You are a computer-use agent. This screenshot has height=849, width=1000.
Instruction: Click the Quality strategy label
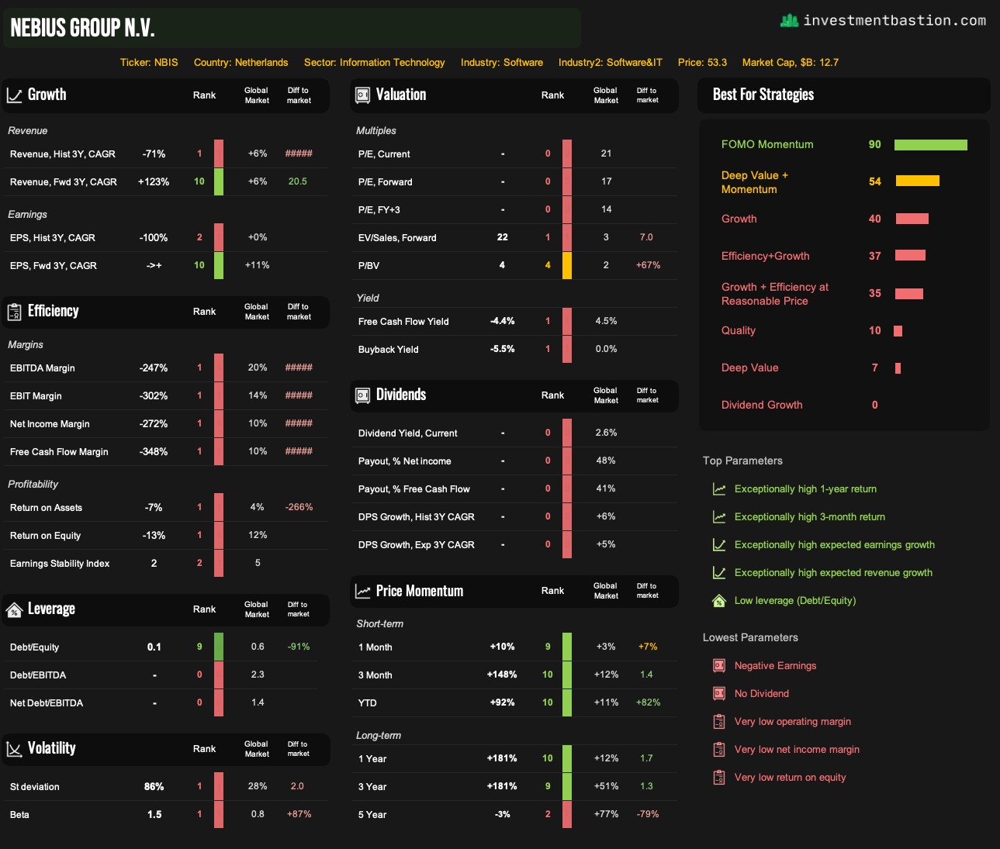point(739,330)
